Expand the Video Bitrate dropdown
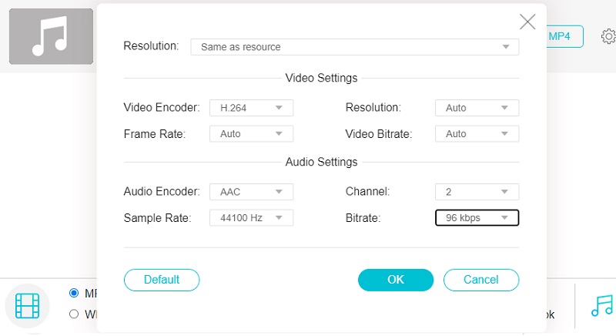The width and height of the screenshot is (616, 336). click(477, 134)
